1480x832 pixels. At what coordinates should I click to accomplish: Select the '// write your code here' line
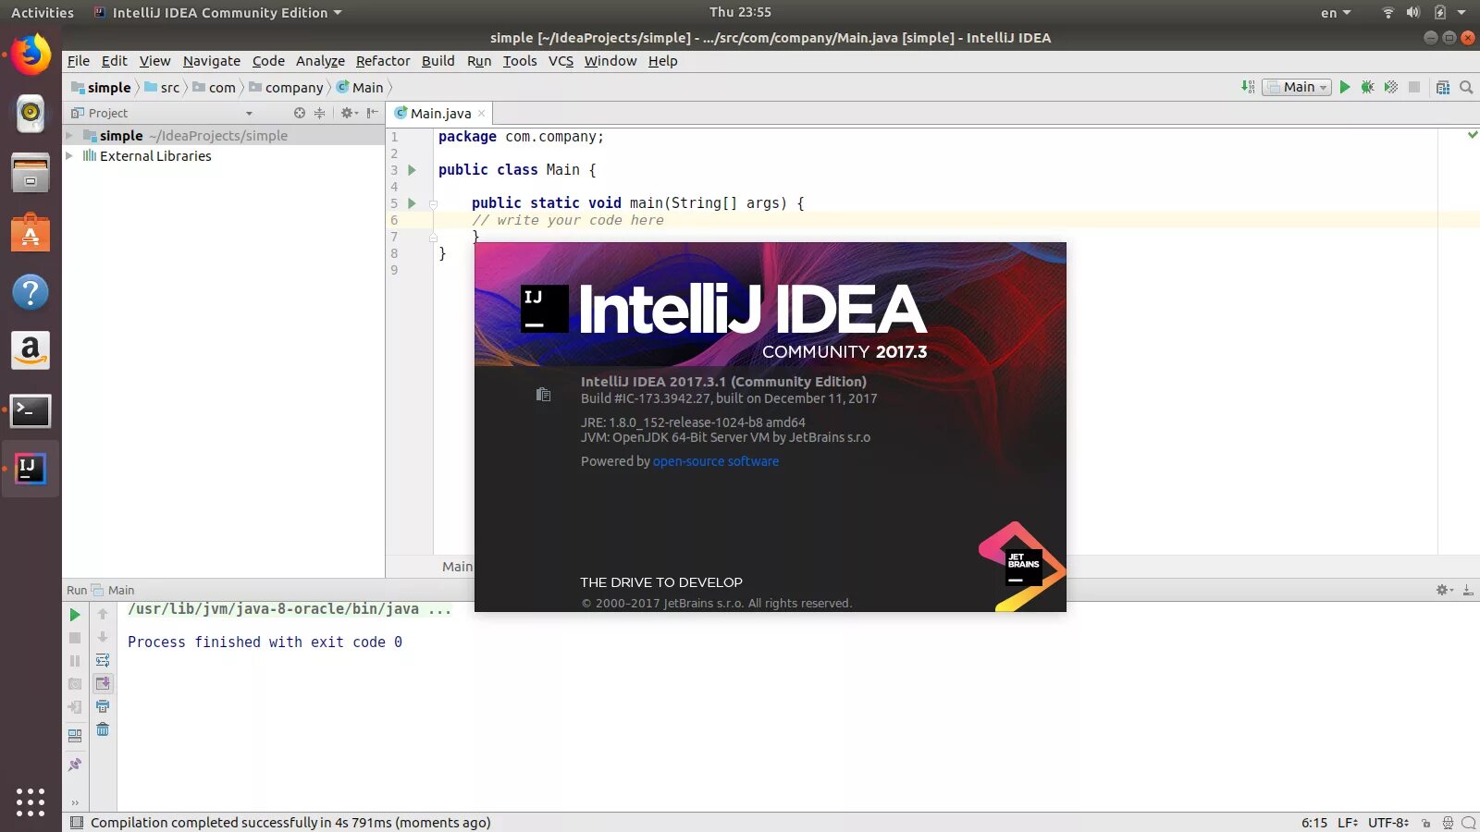click(x=568, y=220)
